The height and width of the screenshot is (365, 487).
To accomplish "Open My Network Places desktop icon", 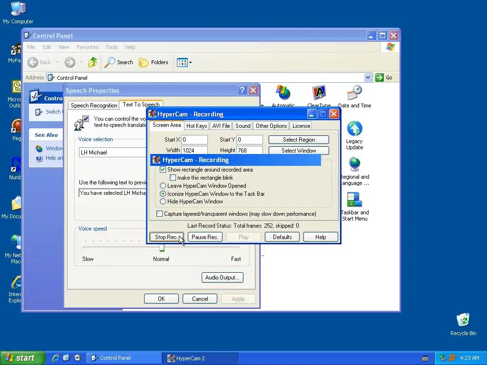I will pyautogui.click(x=14, y=249).
